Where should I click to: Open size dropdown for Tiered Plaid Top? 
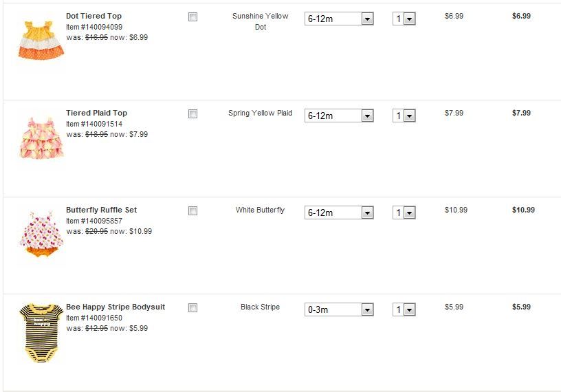coord(339,116)
